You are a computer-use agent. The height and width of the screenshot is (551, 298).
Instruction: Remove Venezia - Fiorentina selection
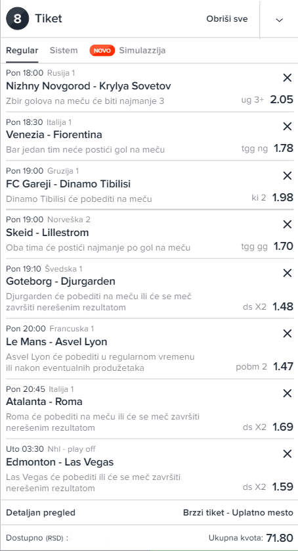[287, 126]
